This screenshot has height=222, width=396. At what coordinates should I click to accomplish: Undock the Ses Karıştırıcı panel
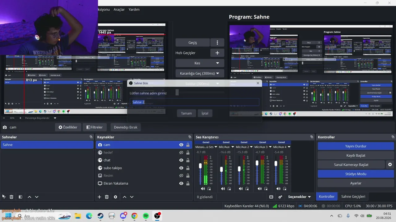pos(312,137)
